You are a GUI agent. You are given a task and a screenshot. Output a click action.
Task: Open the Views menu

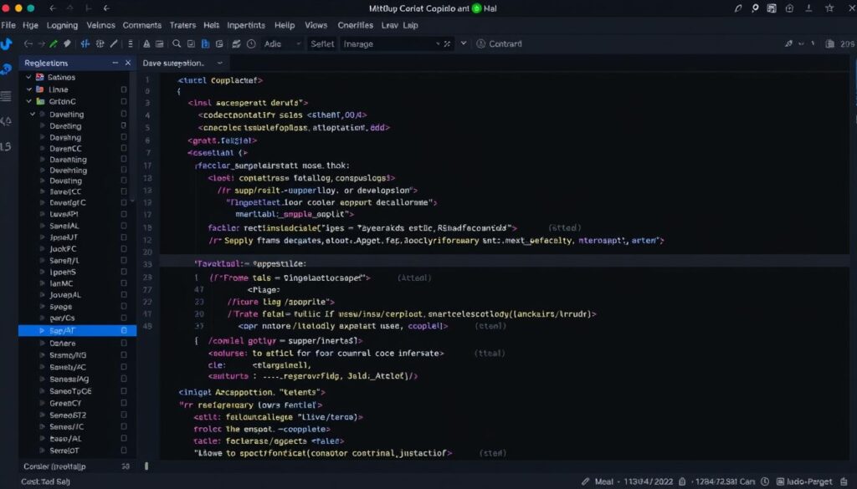point(316,25)
